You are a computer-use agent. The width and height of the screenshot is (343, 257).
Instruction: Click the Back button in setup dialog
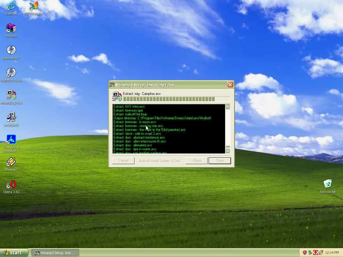coord(197,161)
